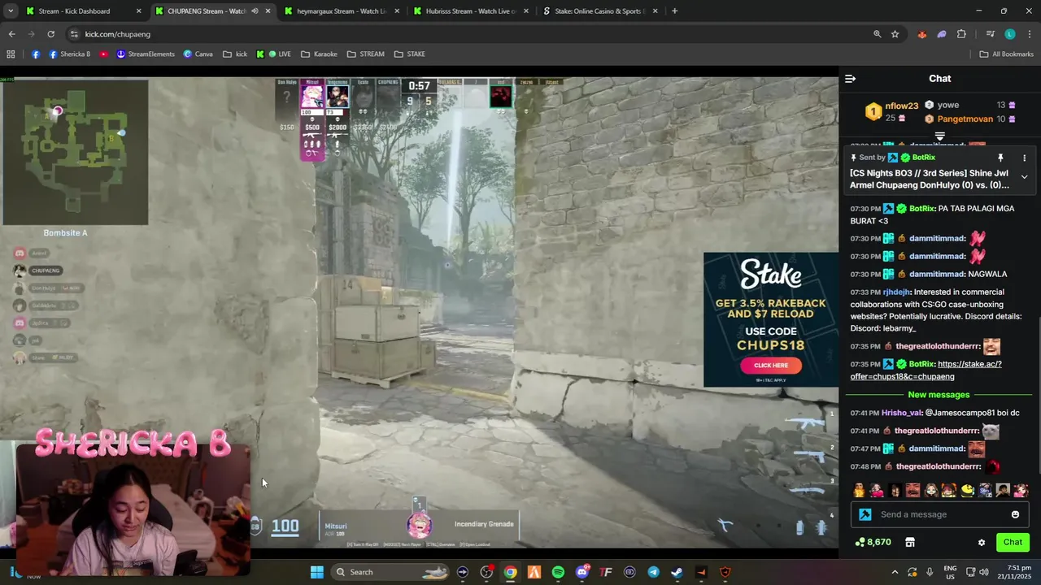Click the ENG US language indicator
1041x585 pixels.
(x=950, y=572)
